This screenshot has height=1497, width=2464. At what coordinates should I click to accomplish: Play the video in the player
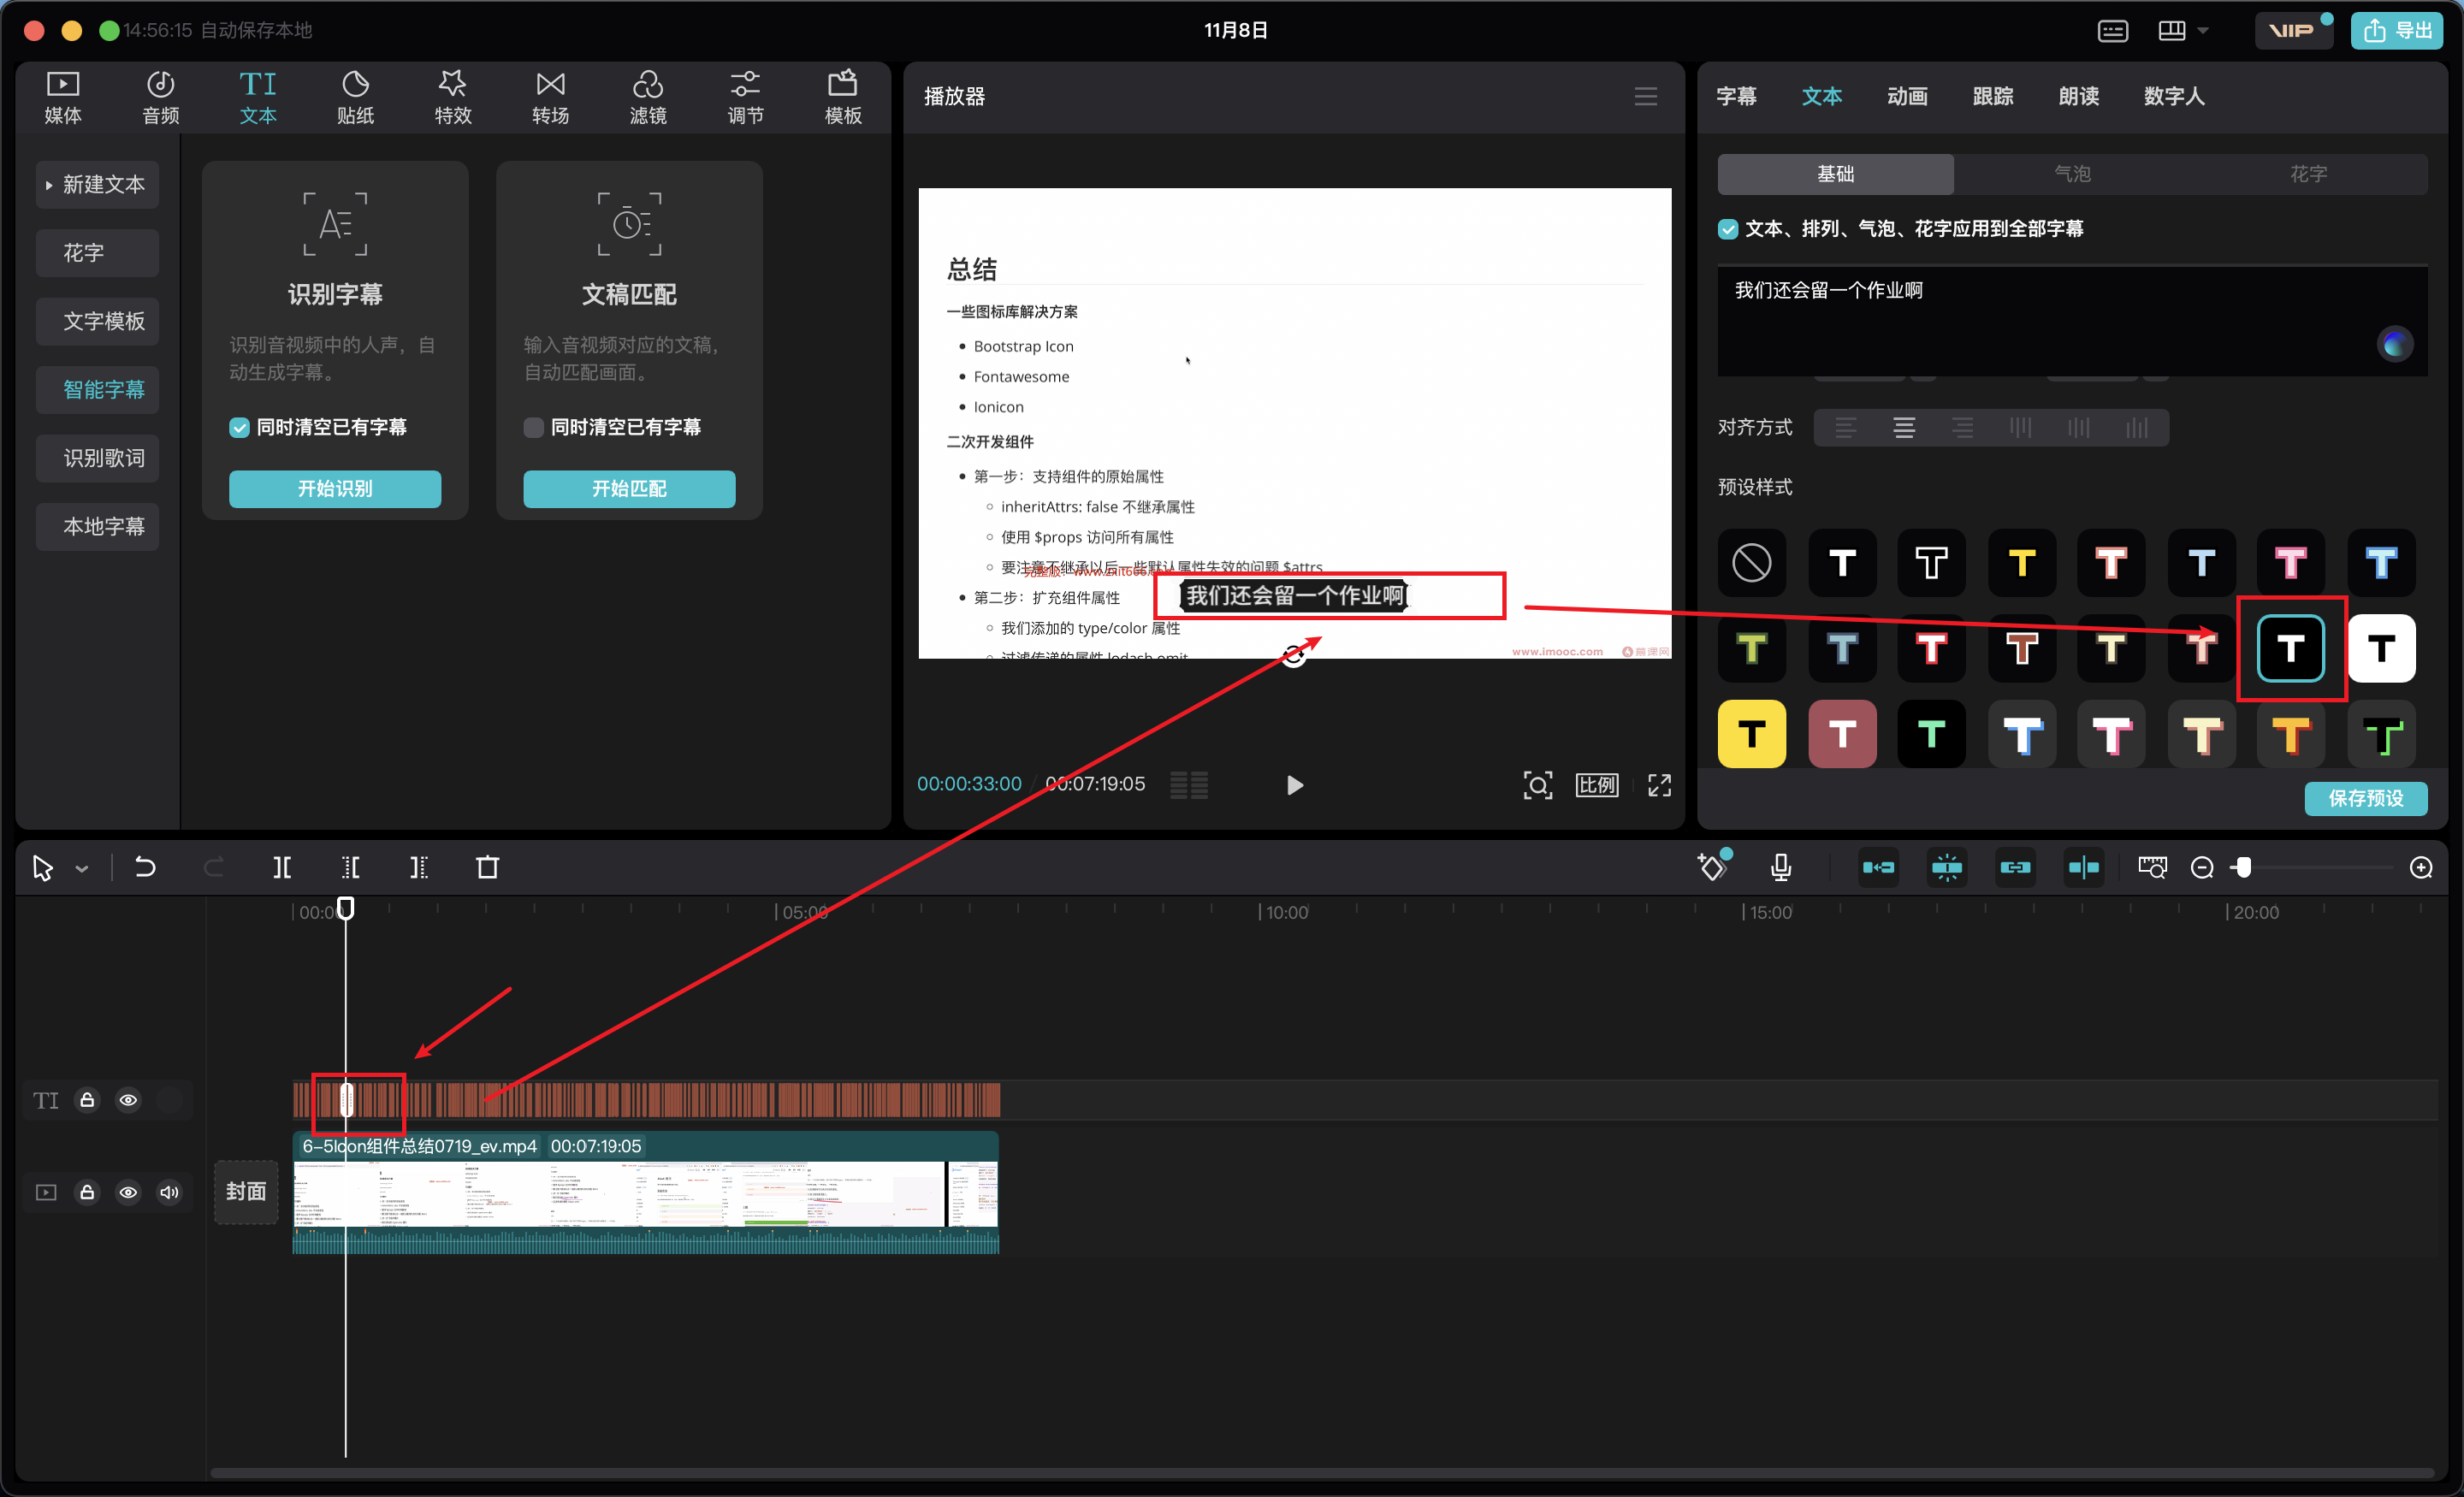tap(1294, 785)
